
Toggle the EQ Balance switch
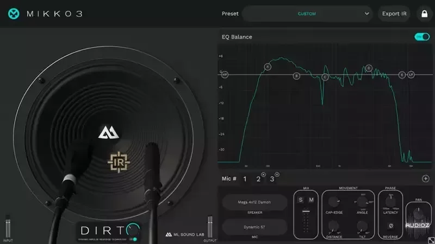(422, 37)
